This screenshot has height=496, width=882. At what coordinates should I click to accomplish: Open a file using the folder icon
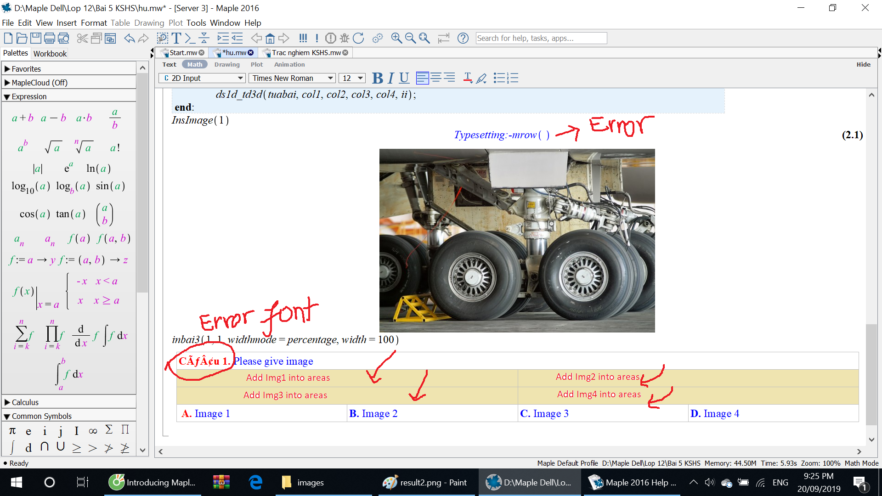(22, 38)
